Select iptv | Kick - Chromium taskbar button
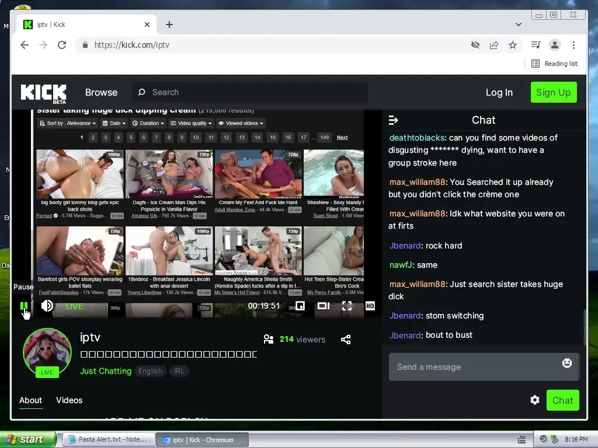This screenshot has height=448, width=598. tap(203, 440)
